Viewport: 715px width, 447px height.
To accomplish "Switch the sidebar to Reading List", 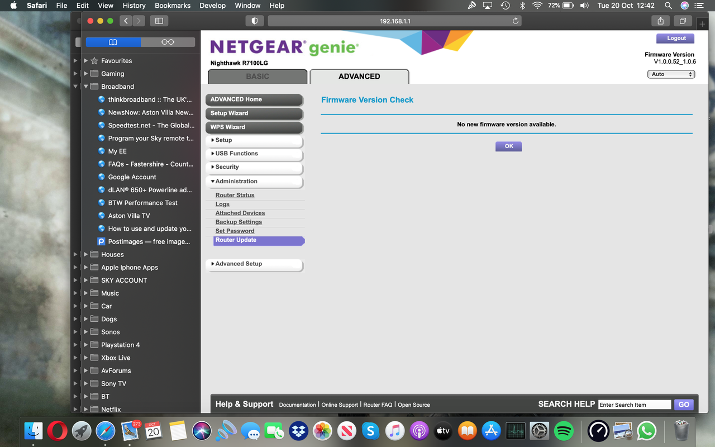I will click(168, 42).
